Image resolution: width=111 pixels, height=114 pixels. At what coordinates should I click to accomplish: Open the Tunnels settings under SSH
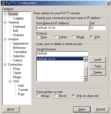point(23,90)
